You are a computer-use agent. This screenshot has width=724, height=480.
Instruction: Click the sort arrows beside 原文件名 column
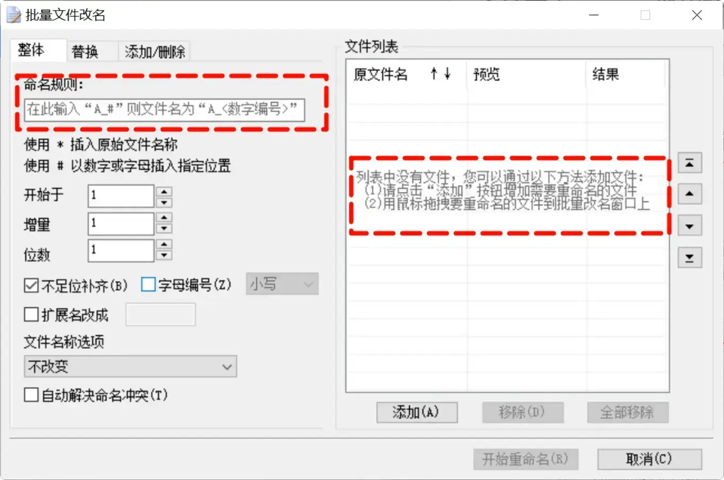click(442, 74)
